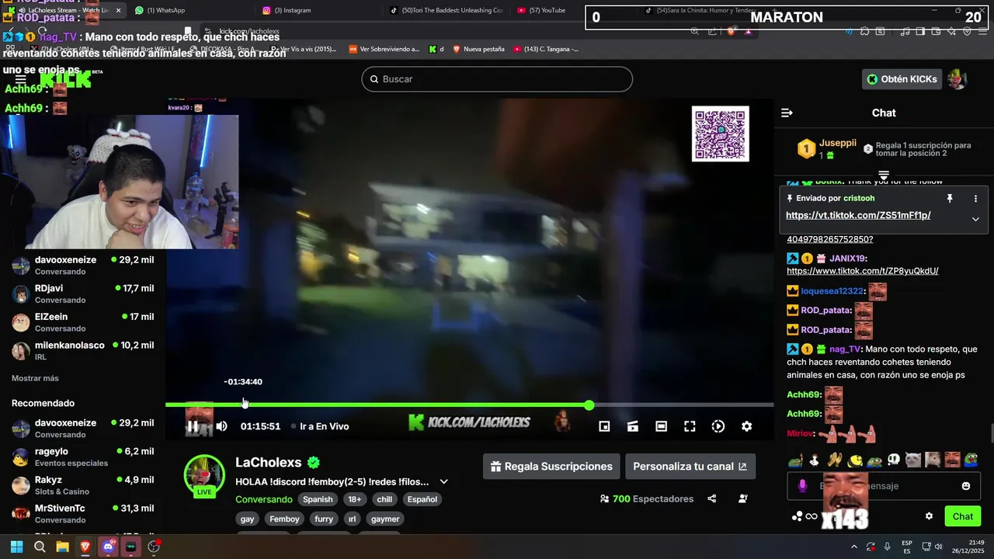Click the clip creation icon in player
The image size is (994, 559).
pyautogui.click(x=633, y=426)
